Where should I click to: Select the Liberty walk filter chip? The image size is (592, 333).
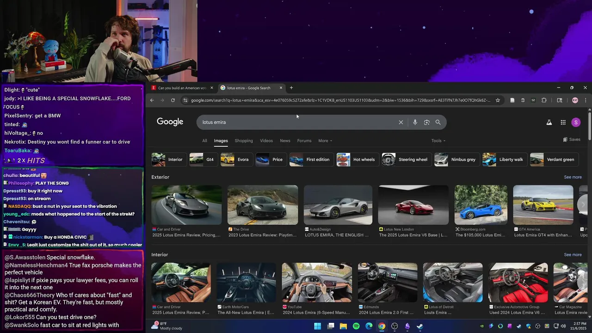[x=505, y=160]
